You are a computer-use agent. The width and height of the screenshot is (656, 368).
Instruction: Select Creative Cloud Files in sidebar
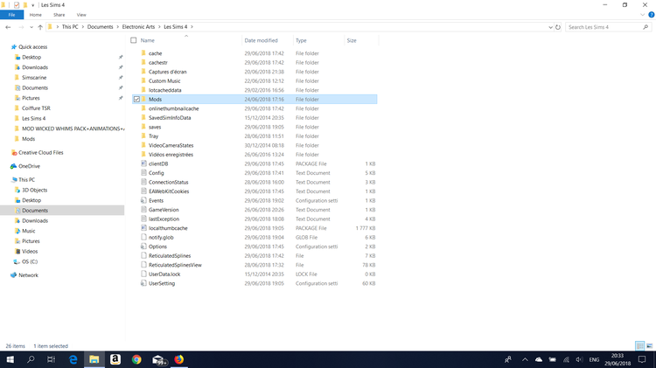(40, 153)
